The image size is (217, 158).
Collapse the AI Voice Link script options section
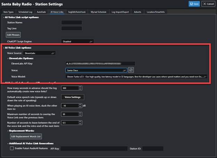(4, 17)
